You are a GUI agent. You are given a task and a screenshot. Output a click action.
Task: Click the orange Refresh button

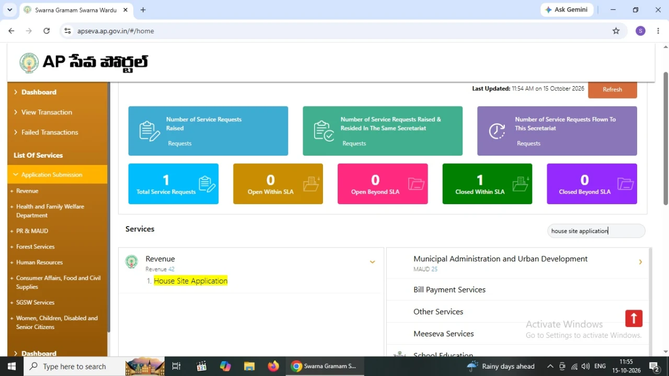[613, 89]
